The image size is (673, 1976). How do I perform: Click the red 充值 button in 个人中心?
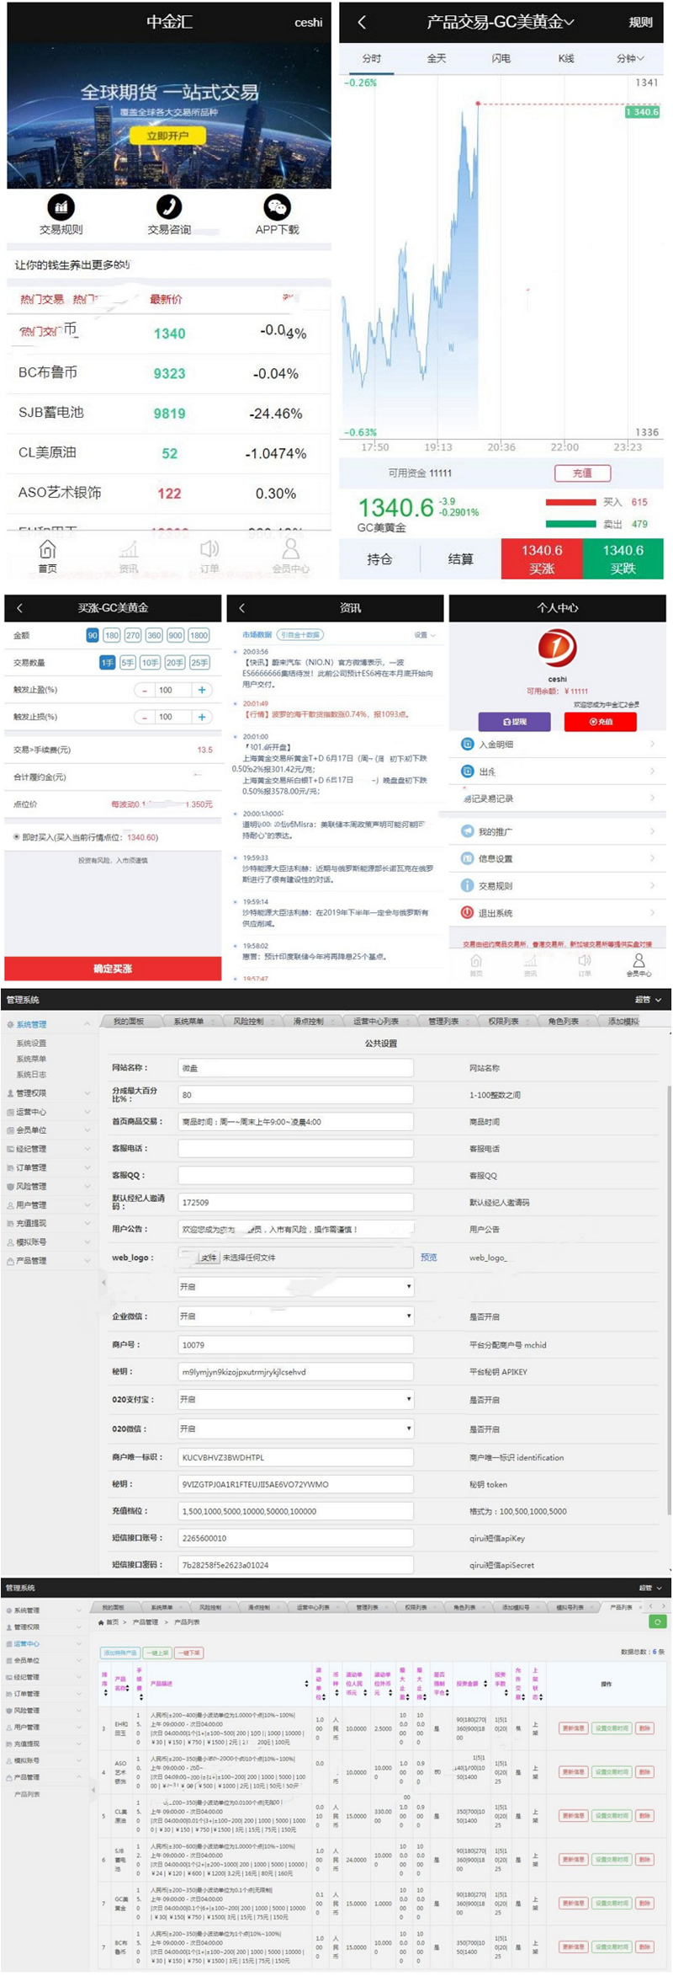[600, 722]
